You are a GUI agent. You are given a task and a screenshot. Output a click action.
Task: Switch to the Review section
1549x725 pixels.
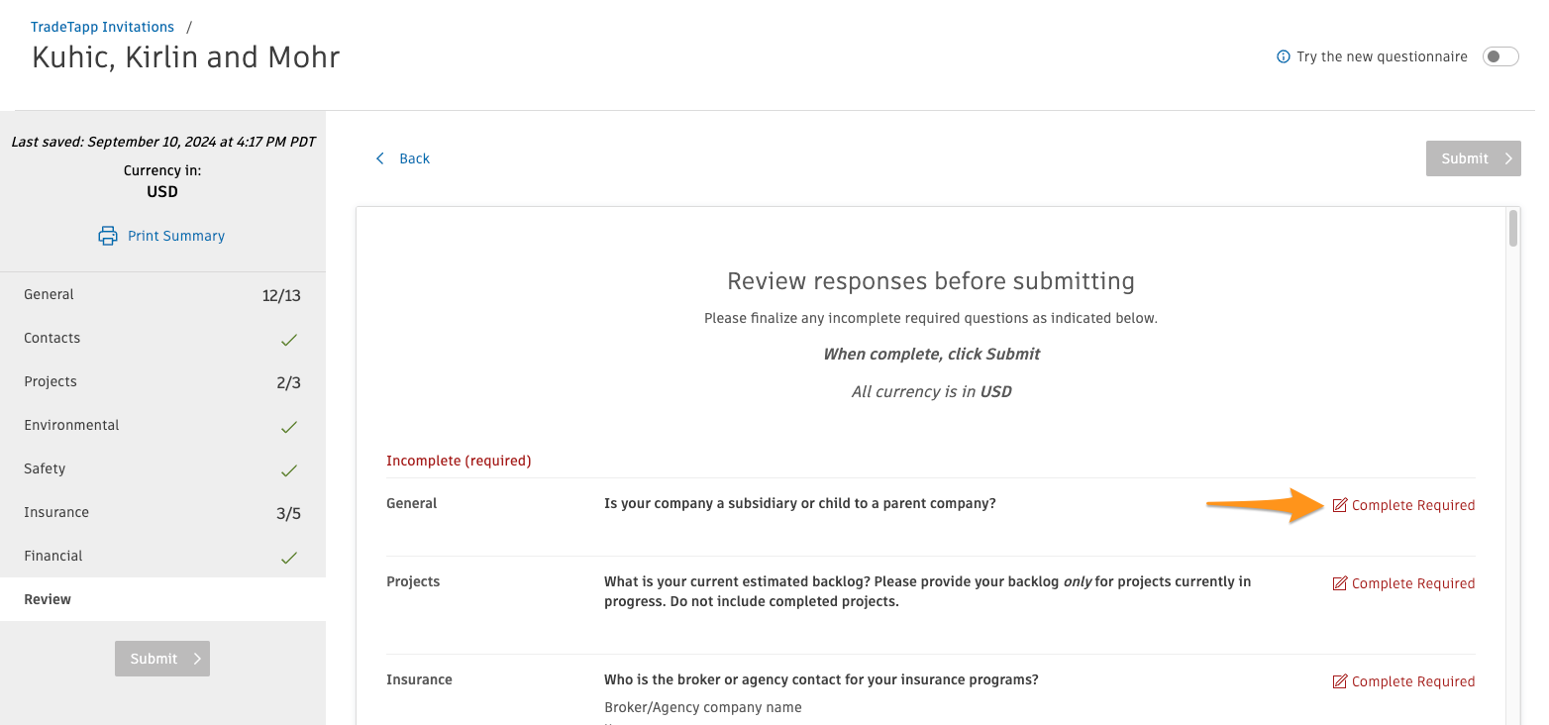click(48, 599)
